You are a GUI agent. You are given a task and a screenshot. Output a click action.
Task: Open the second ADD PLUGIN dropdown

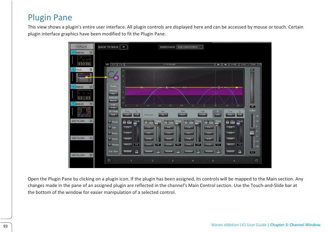[x=91, y=138]
